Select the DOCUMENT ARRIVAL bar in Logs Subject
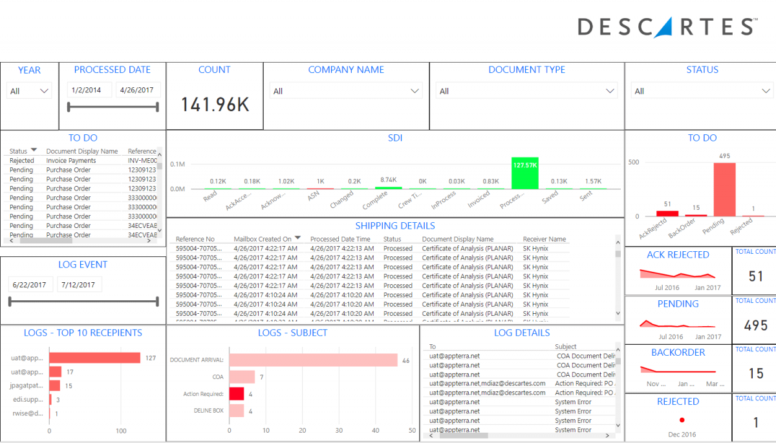This screenshot has width=776, height=443. pos(313,360)
